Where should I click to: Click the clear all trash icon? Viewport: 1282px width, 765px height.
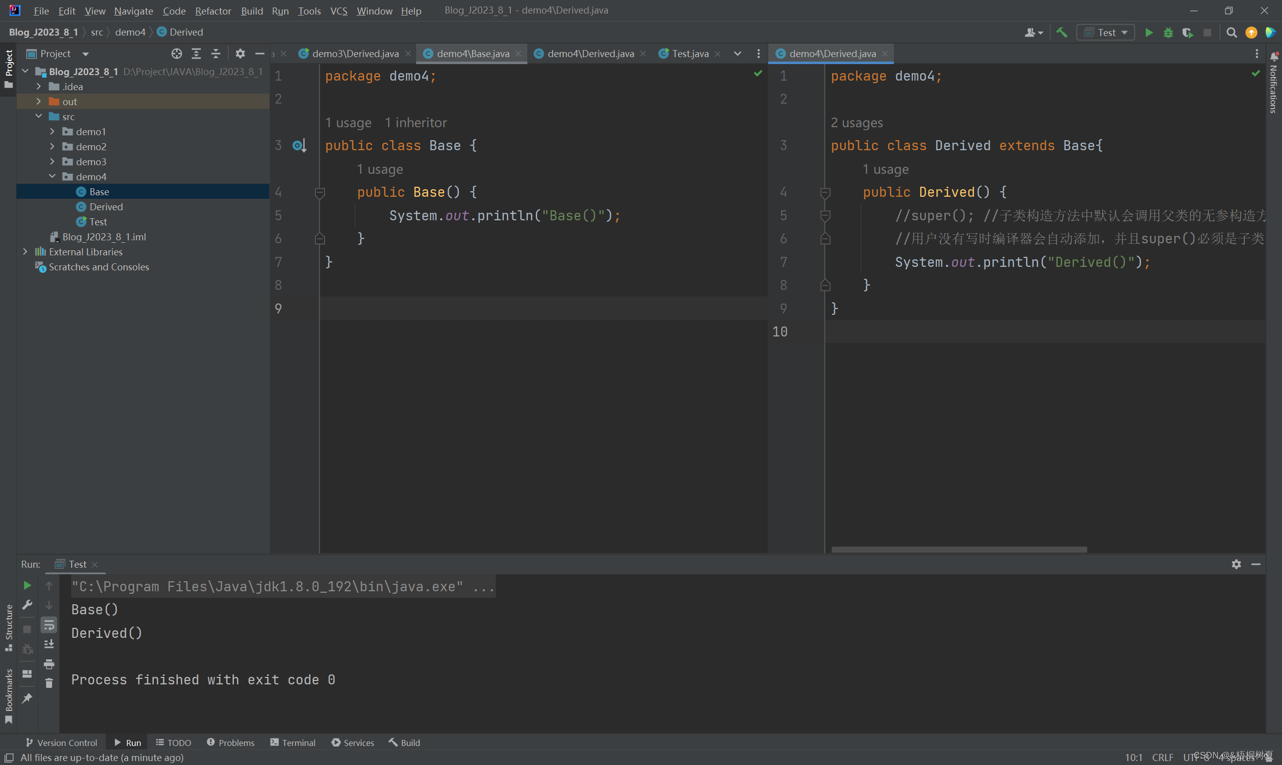point(49,683)
